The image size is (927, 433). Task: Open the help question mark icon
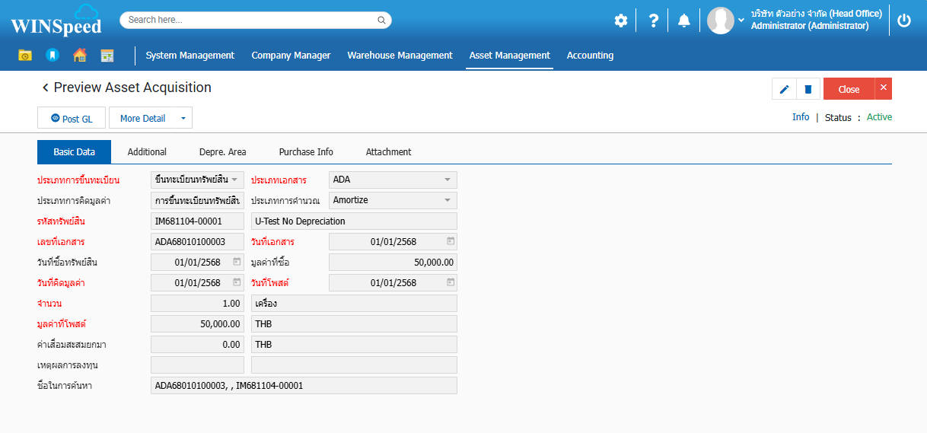653,21
